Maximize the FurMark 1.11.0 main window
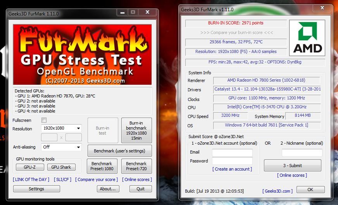Image resolution: width=338 pixels, height=205 pixels. point(133,12)
